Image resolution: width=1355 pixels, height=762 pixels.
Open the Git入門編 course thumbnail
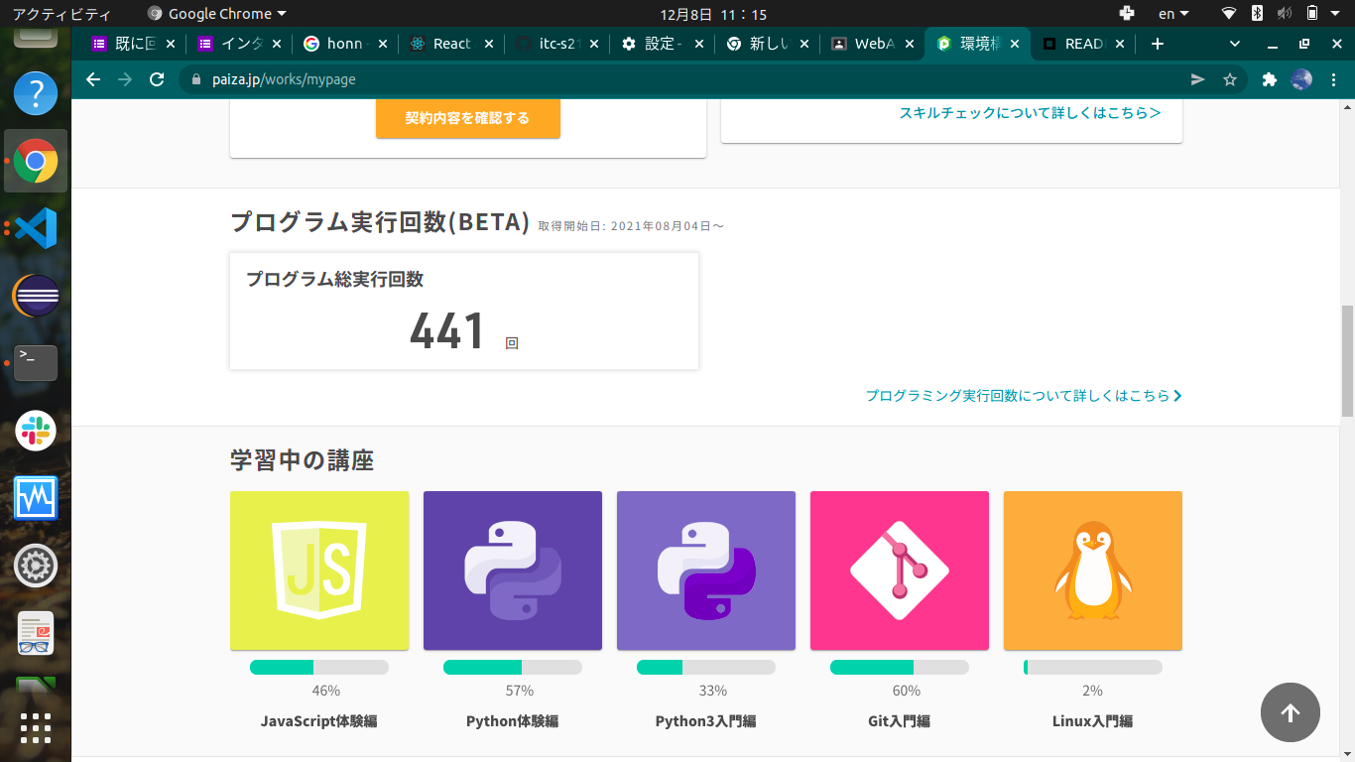(x=899, y=571)
